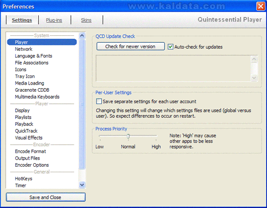Open the HotKeys settings page
The height and width of the screenshot is (208, 267).
(24, 179)
